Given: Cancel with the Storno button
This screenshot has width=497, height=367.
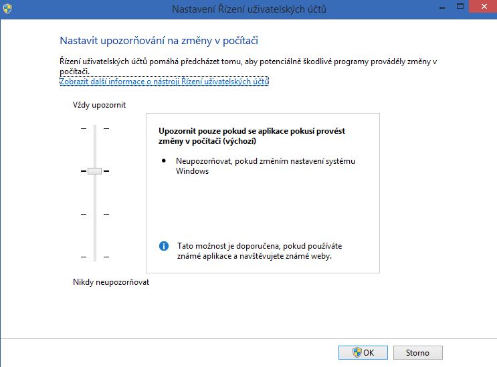Looking at the screenshot, I should tap(418, 352).
